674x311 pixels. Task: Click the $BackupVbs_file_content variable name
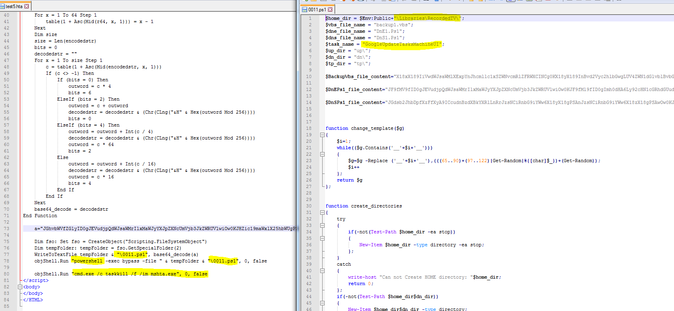pos(358,76)
